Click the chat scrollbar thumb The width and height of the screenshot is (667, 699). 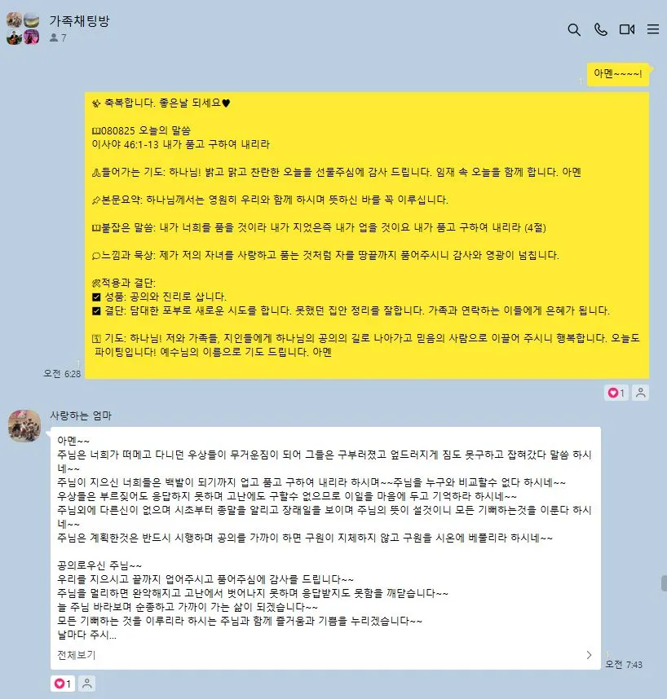[x=664, y=583]
